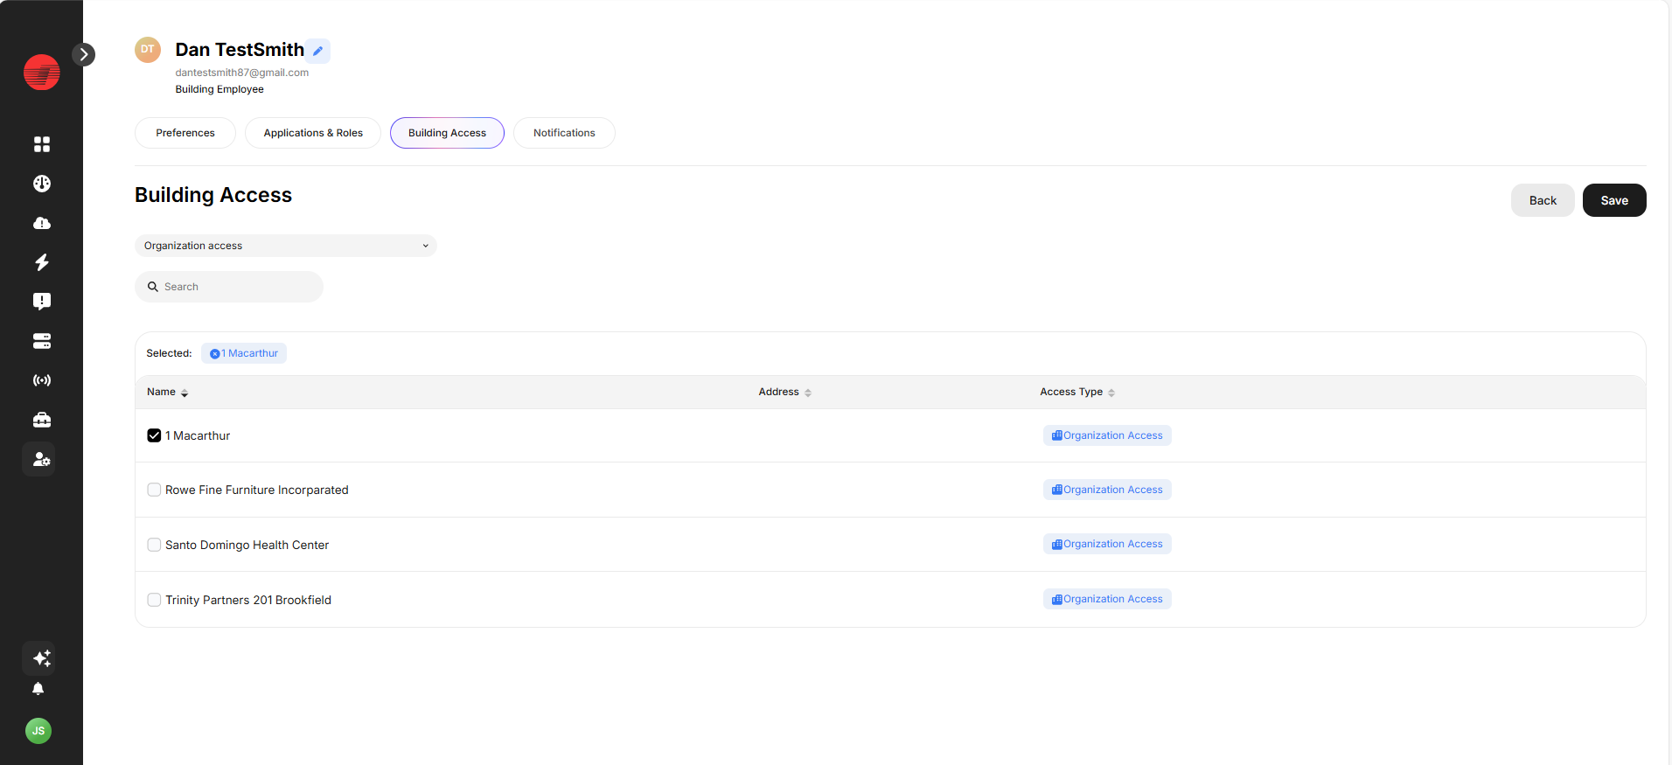This screenshot has height=765, width=1672.
Task: Click the user settings icon in sidebar
Action: (x=41, y=459)
